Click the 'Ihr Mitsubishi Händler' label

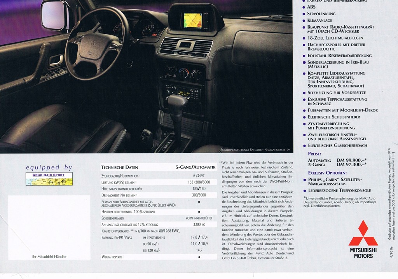(x=49, y=256)
